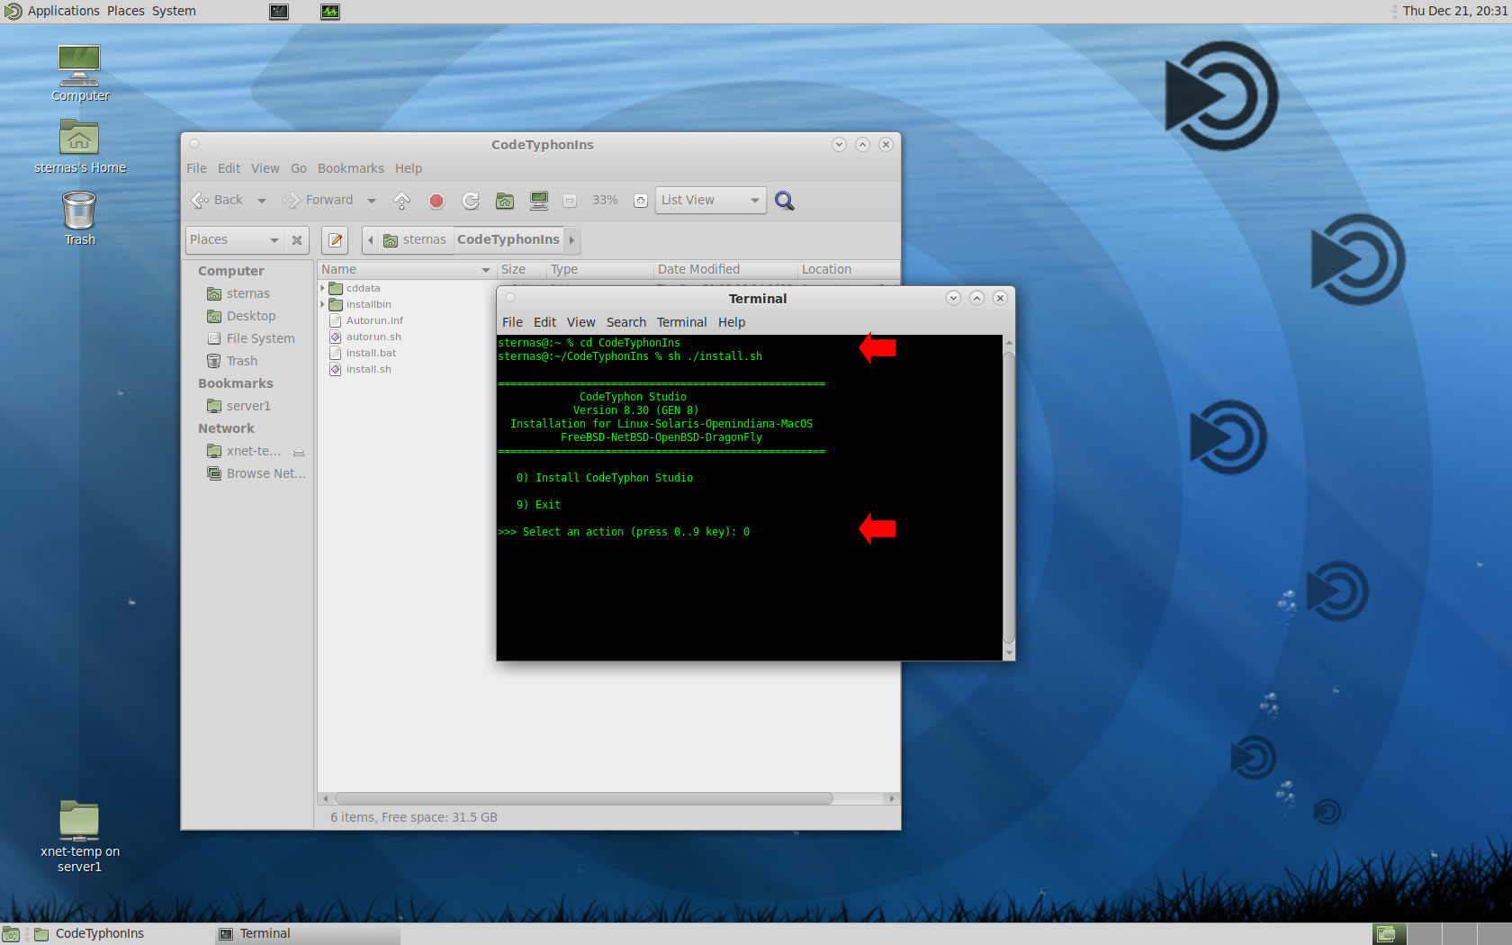Open the Places side pane dropdown

(234, 240)
